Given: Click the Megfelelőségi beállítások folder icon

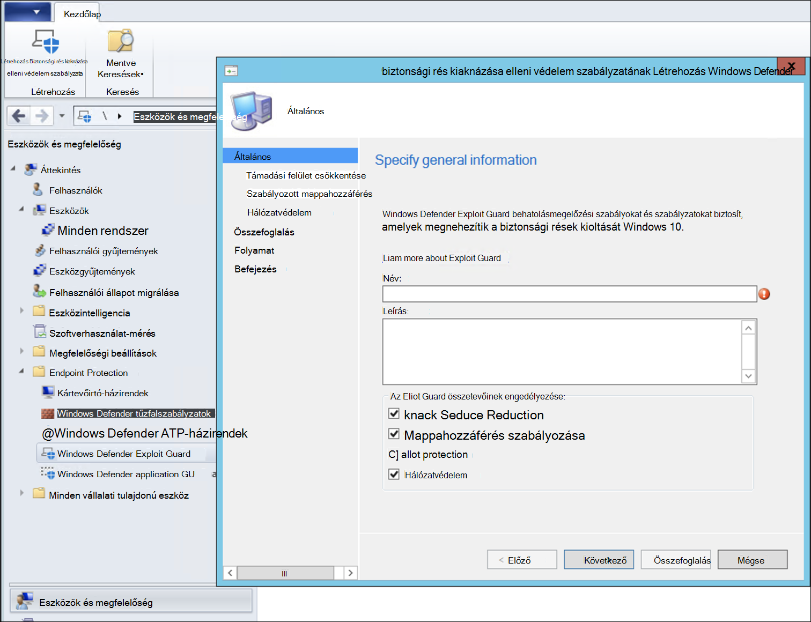Looking at the screenshot, I should coord(39,352).
